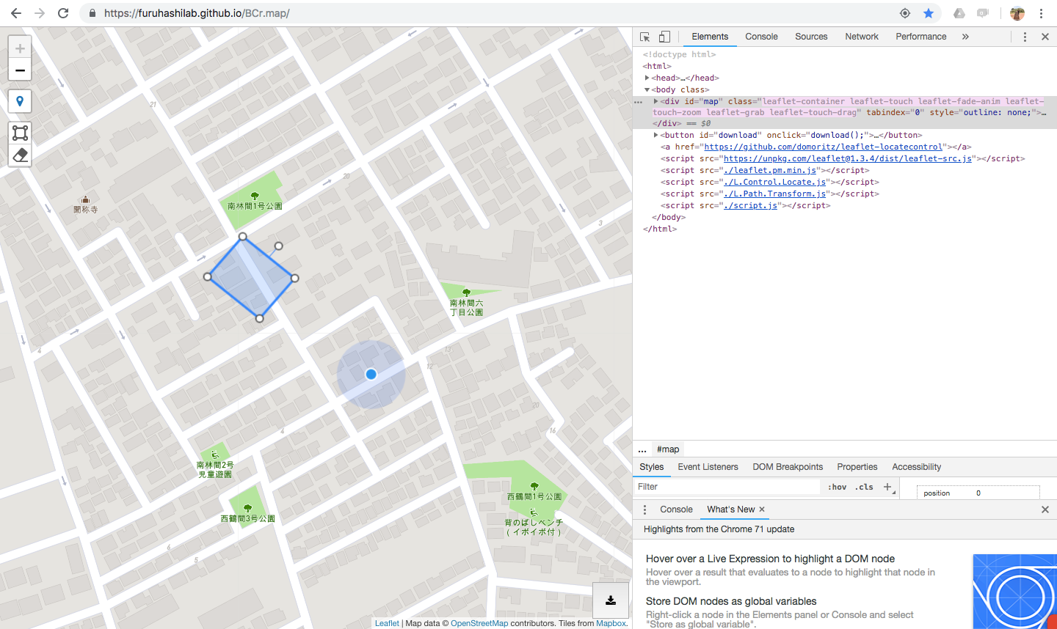Close the DevTools bottom drawer
1057x629 pixels.
[x=1045, y=510]
